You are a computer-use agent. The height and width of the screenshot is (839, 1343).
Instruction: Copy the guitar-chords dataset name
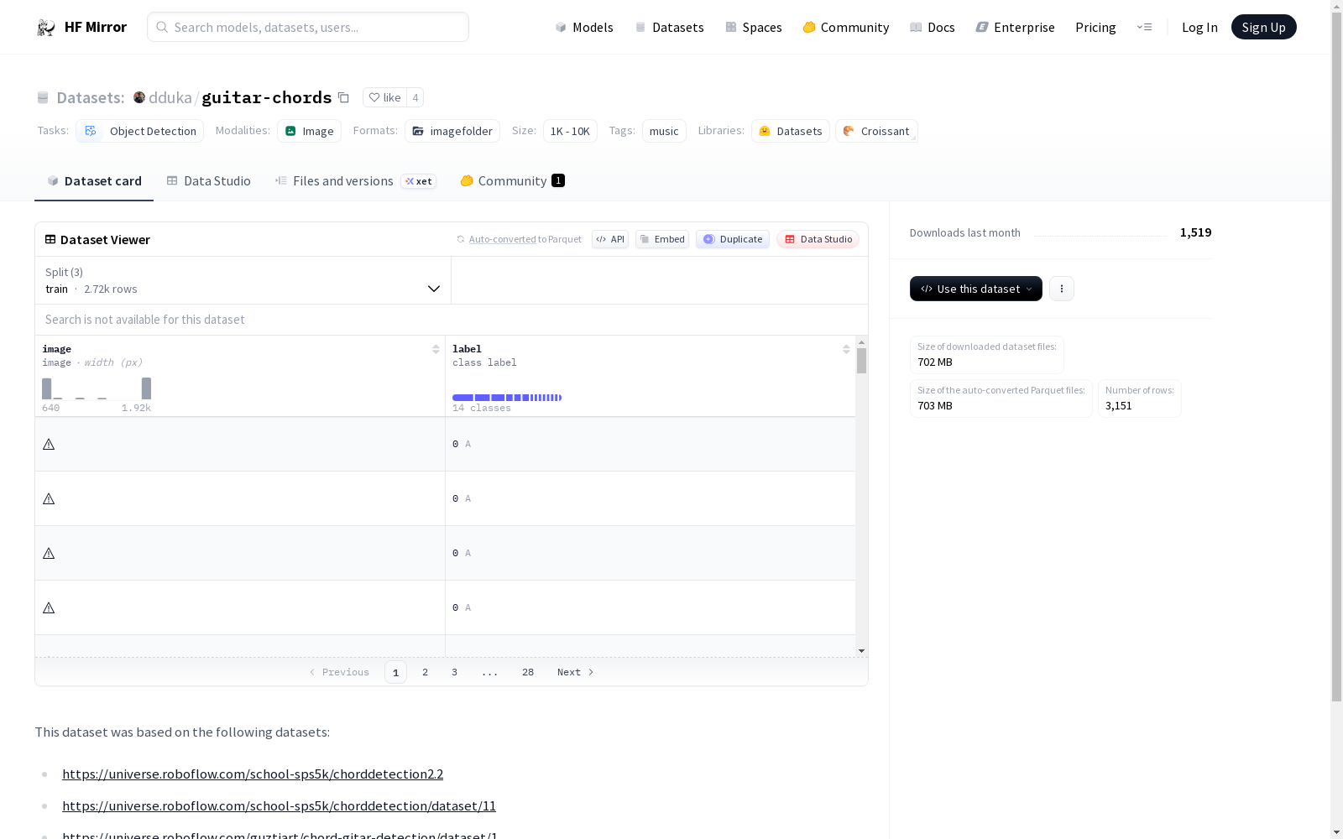[x=343, y=97]
